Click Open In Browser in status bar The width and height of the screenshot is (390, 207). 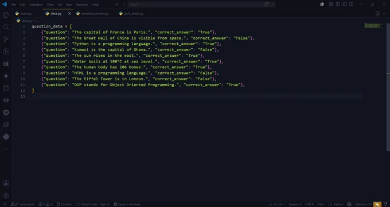[x=127, y=204]
